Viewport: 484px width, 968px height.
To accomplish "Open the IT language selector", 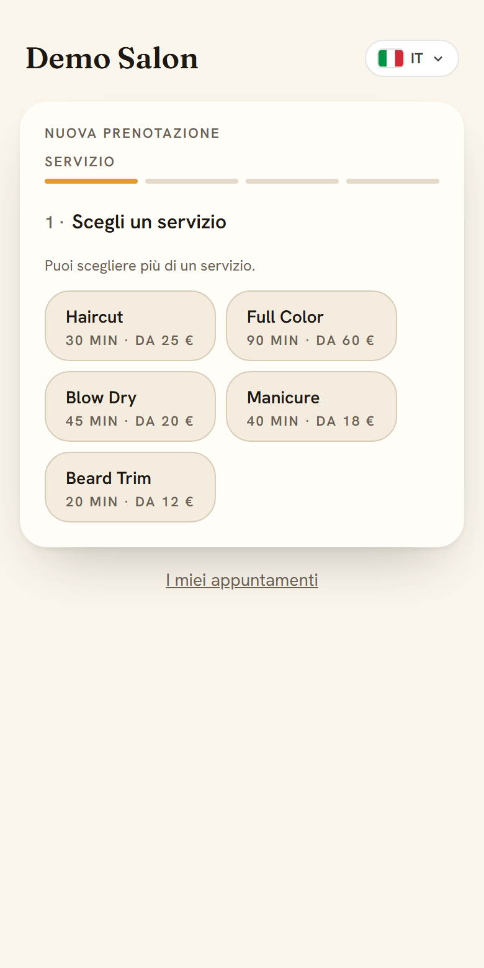I will [x=412, y=58].
